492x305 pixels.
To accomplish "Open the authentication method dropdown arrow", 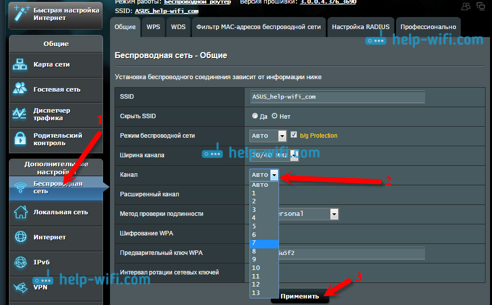I will pyautogui.click(x=334, y=214).
